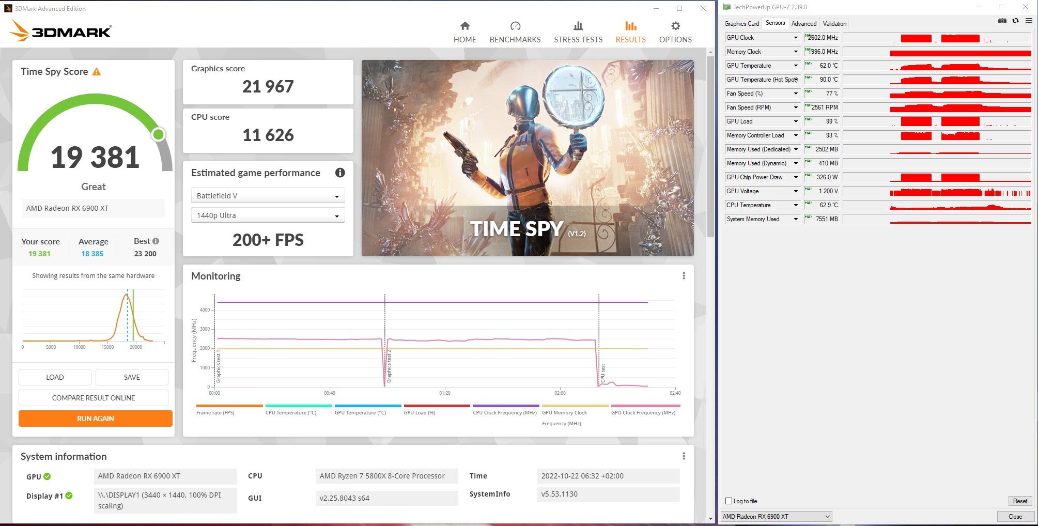Click the SAVE button

(x=132, y=377)
